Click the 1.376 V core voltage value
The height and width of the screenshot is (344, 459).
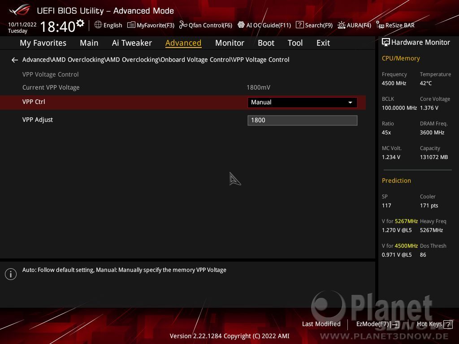pyautogui.click(x=429, y=108)
